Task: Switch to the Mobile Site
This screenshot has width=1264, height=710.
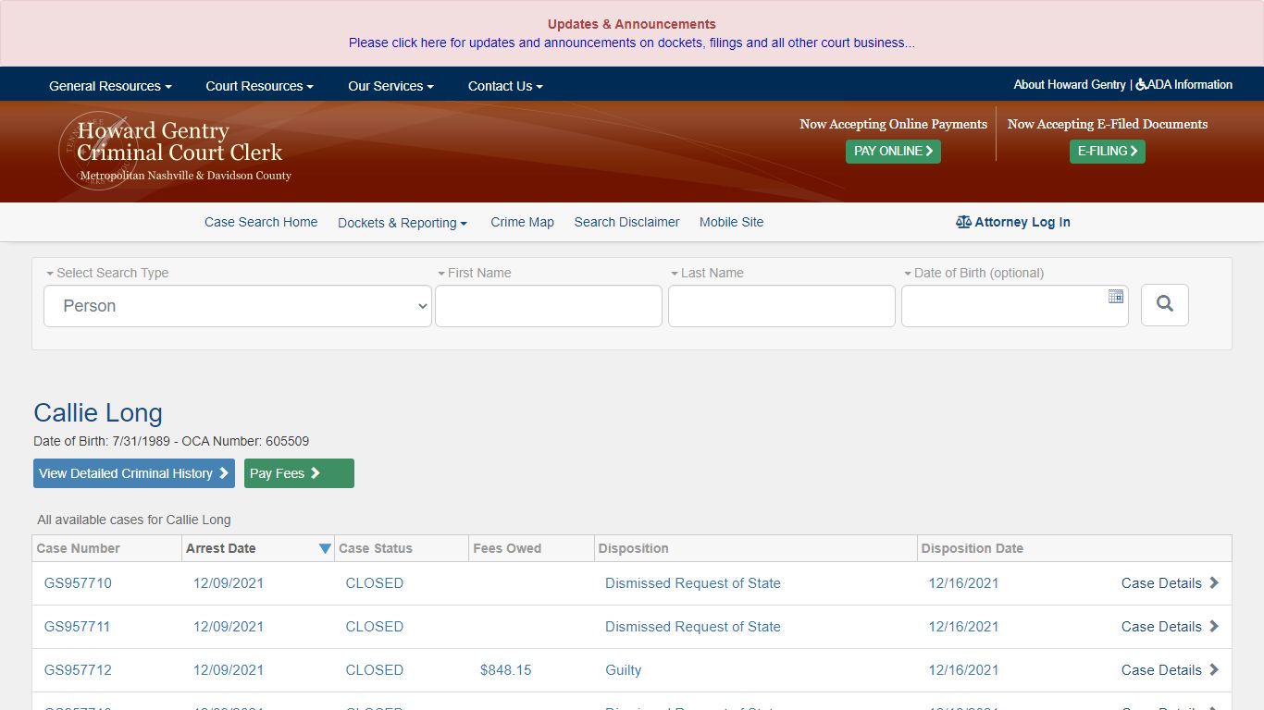Action: tap(731, 222)
